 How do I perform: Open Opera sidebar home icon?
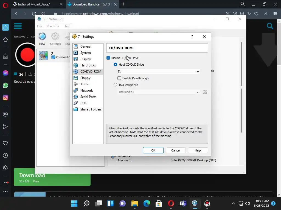click(5, 27)
